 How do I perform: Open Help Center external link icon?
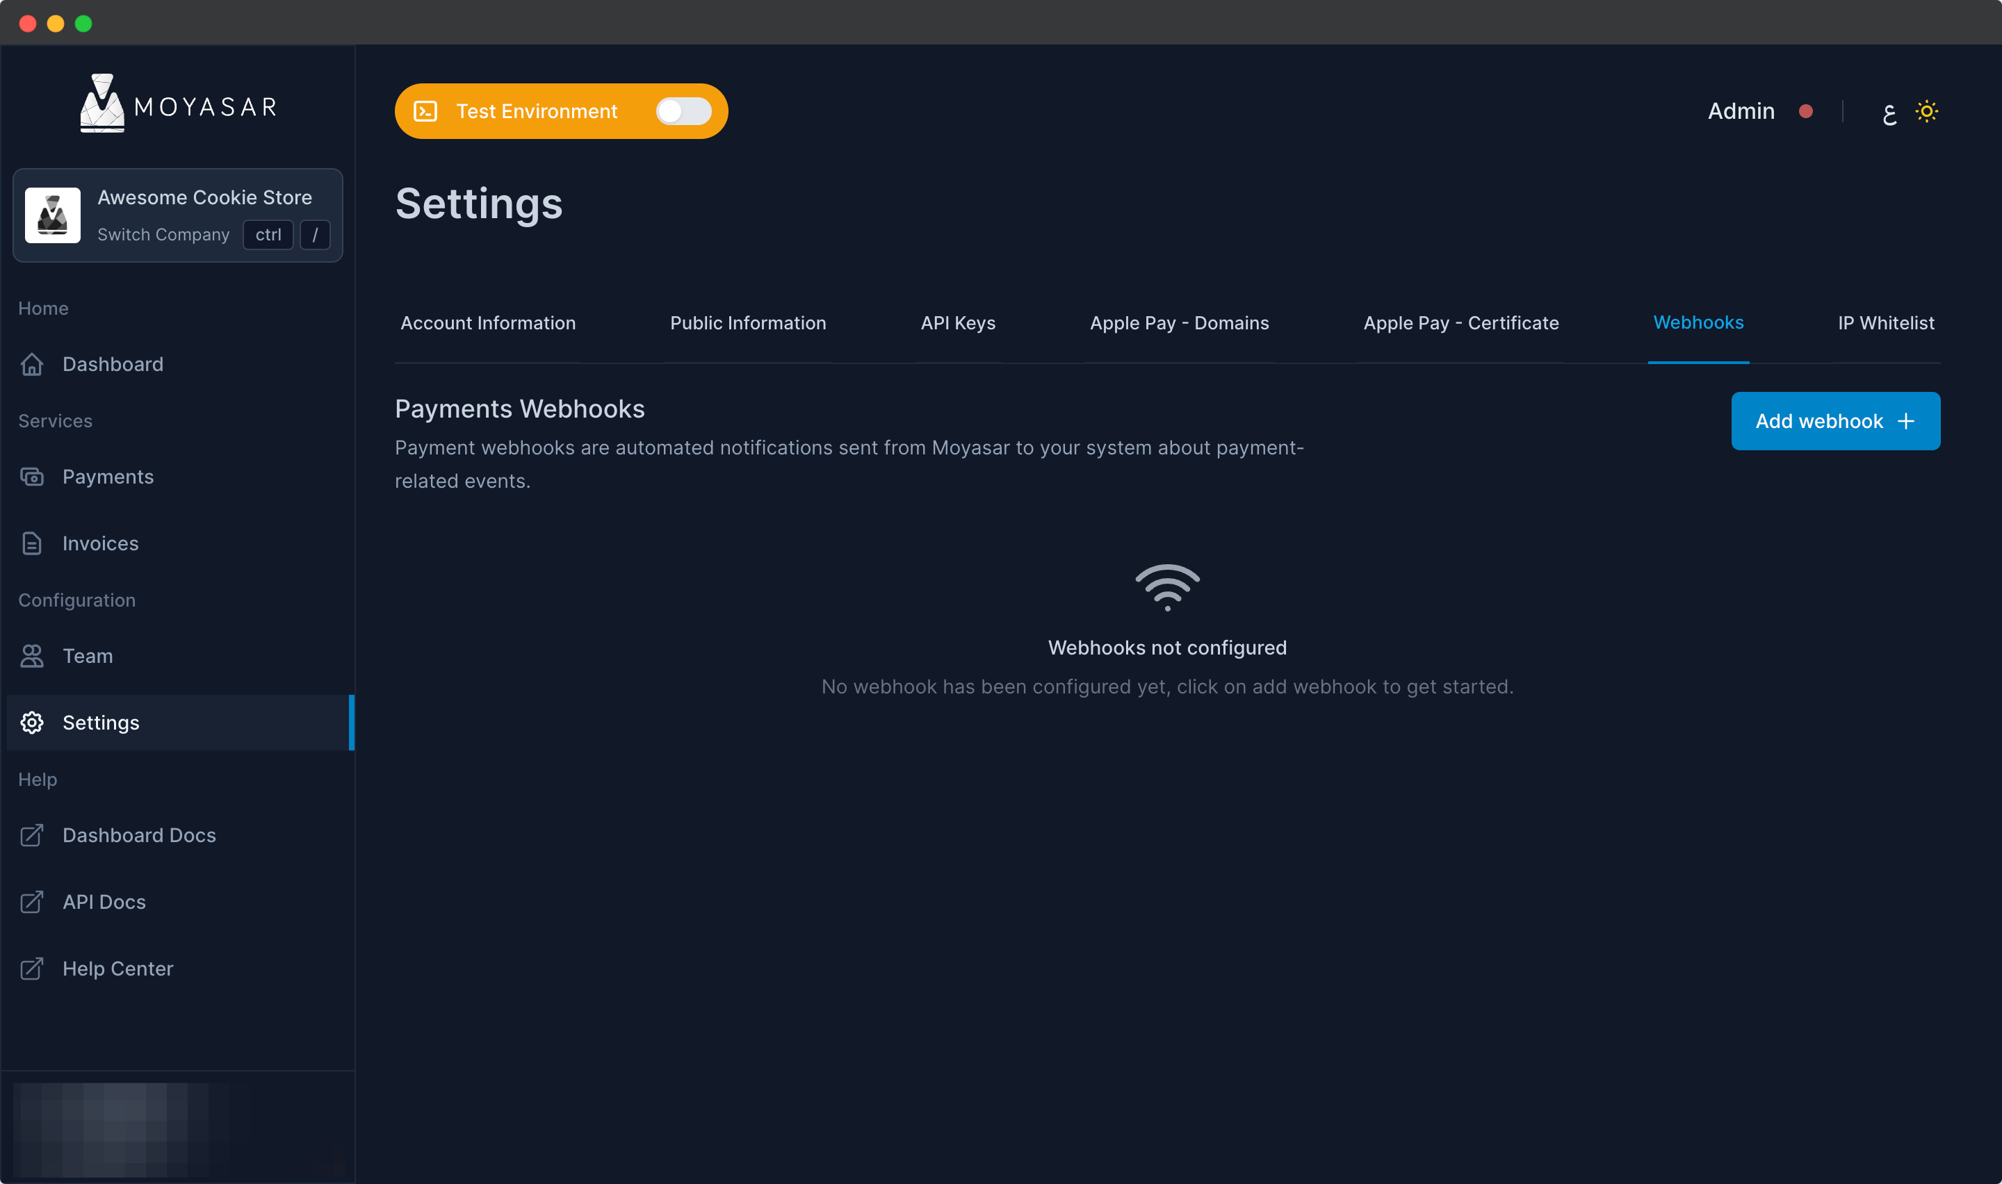pos(32,969)
